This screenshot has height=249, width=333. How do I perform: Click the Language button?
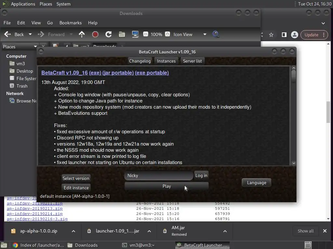[x=257, y=183]
